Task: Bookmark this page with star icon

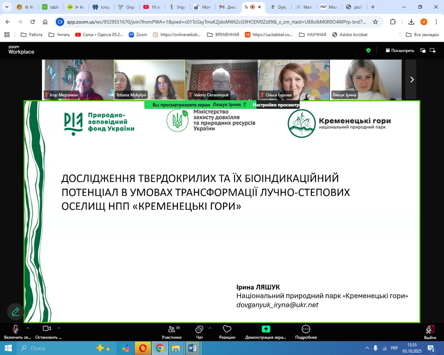Action: [x=375, y=22]
